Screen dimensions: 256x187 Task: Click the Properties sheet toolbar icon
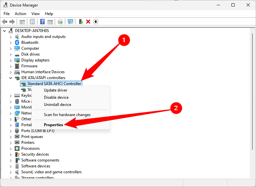32,22
